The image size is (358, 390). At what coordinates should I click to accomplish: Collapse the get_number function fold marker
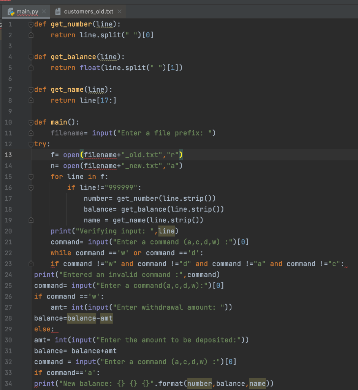click(31, 24)
